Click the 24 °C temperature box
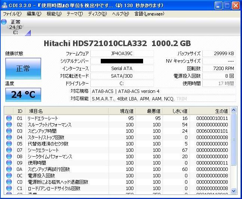The width and height of the screenshot is (242, 199). pyautogui.click(x=23, y=95)
